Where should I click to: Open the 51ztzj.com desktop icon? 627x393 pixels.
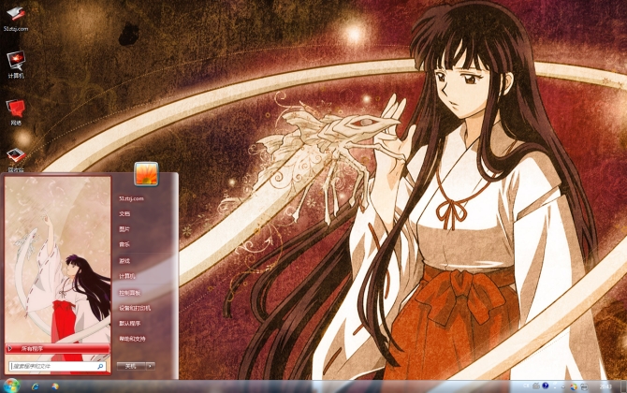[16, 19]
